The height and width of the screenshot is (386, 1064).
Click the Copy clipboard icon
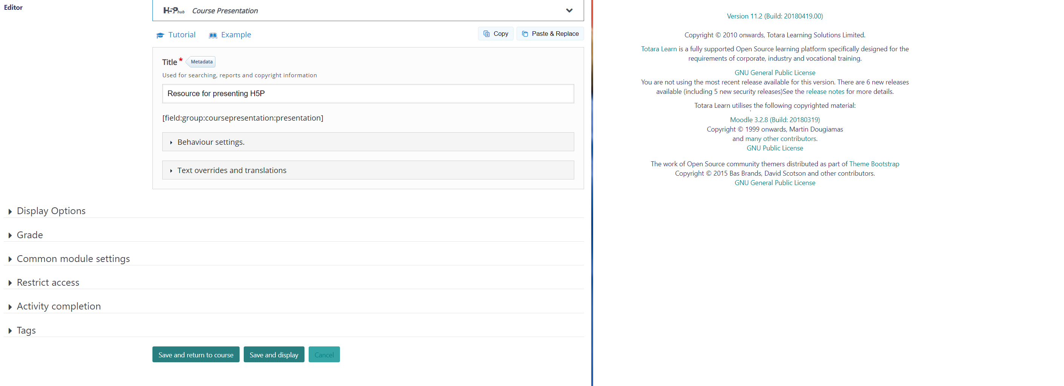coord(487,34)
